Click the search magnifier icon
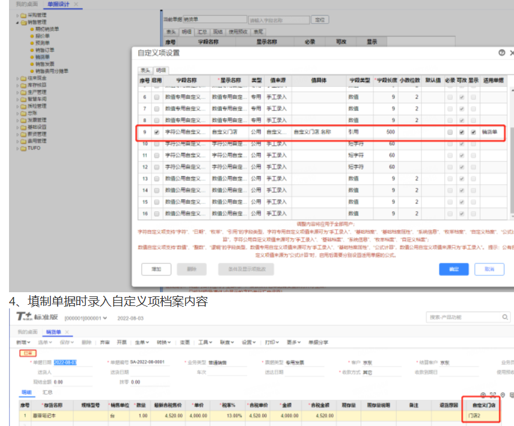 506,317
